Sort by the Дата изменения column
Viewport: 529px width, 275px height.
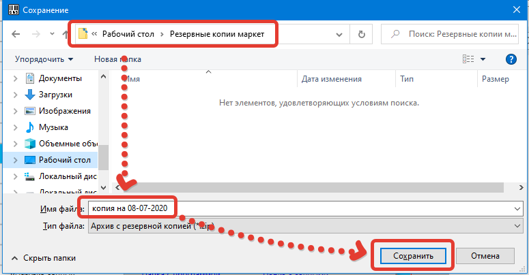[x=331, y=79]
